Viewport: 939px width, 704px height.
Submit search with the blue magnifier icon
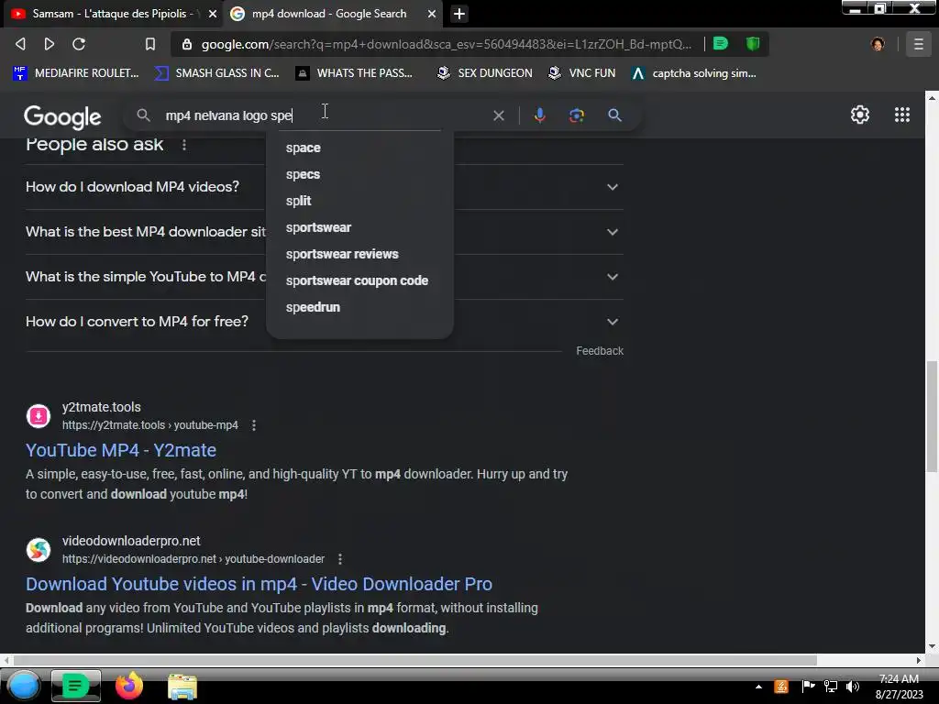[x=614, y=115]
